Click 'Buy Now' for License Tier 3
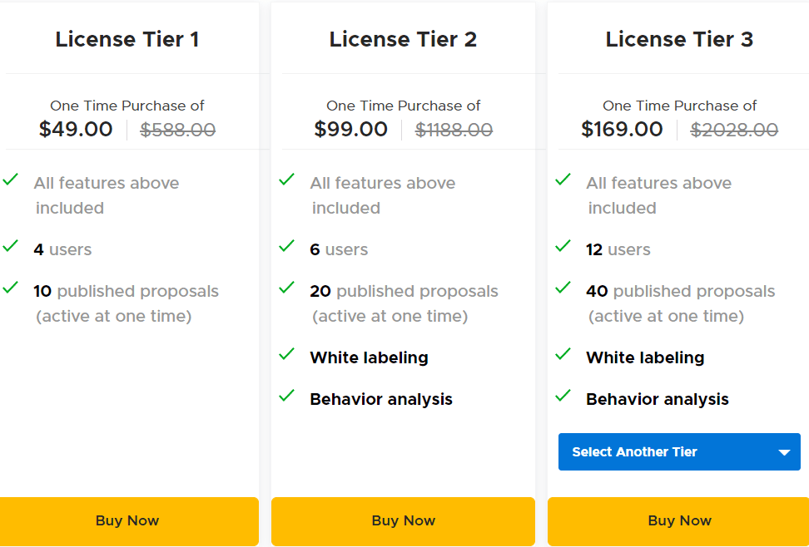The height and width of the screenshot is (547, 809). point(679,520)
